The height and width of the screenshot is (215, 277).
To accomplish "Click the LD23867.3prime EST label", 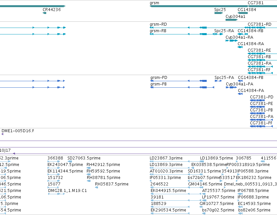I will tap(166, 158).
